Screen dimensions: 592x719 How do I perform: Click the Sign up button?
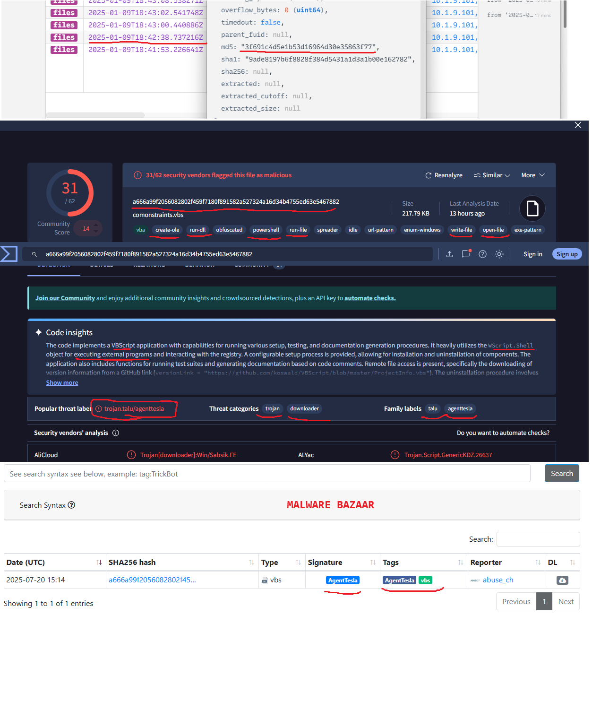point(567,254)
